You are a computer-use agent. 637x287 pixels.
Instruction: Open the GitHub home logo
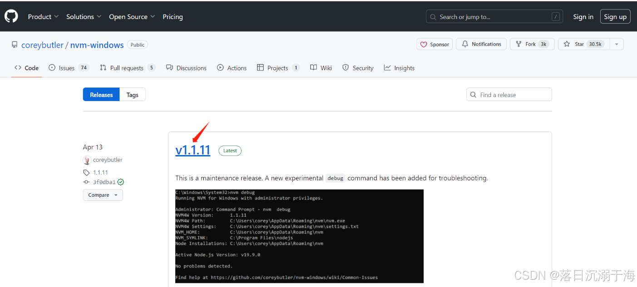coord(11,16)
